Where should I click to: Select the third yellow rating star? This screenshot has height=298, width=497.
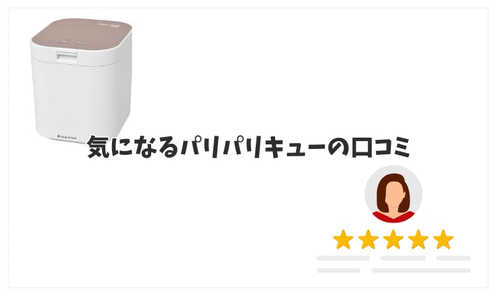394,240
